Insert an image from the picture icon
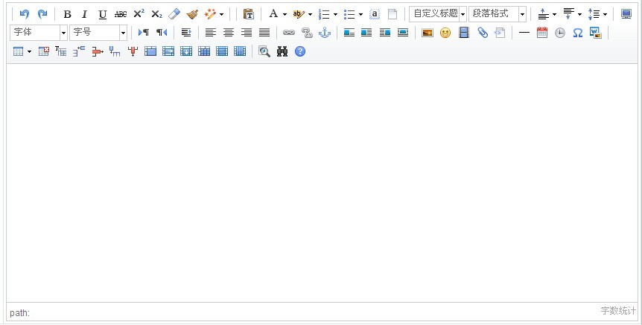Image resolution: width=642 pixels, height=325 pixels. click(428, 33)
